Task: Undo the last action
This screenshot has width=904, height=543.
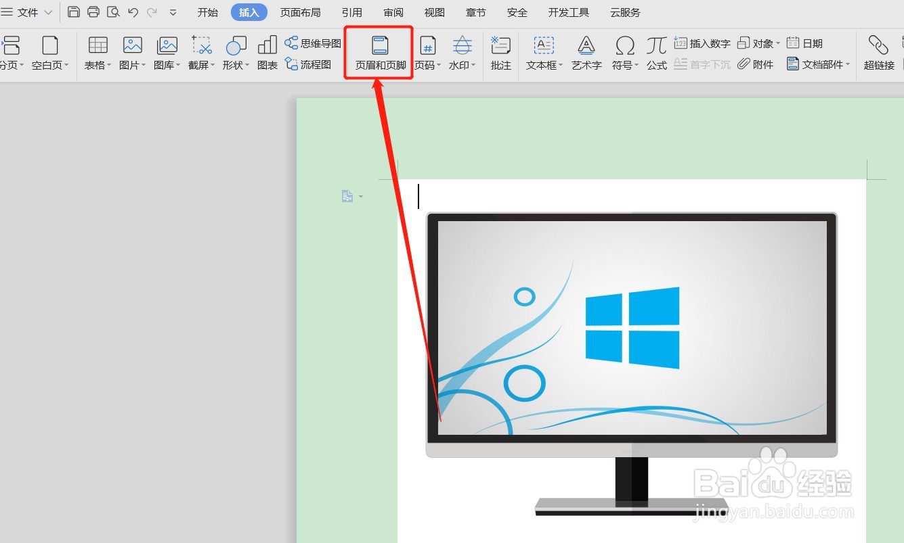Action: click(133, 12)
